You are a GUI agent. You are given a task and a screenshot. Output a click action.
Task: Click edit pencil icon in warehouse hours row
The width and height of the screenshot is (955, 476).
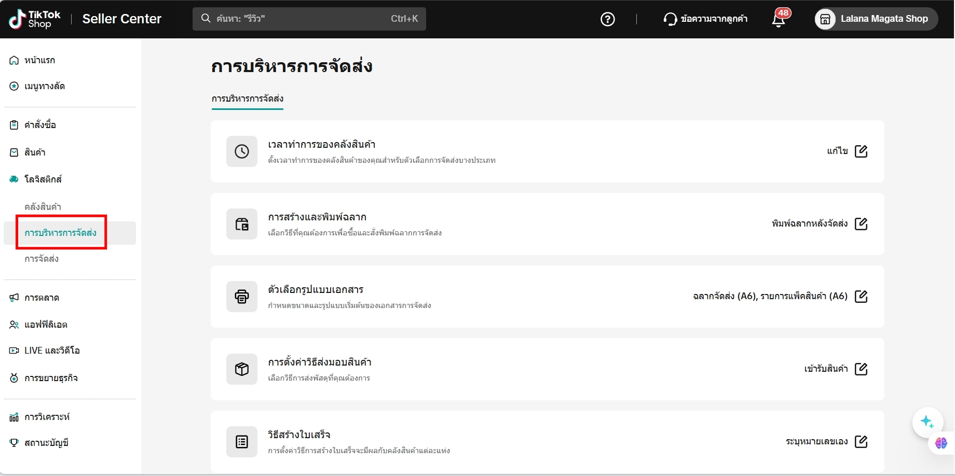[x=861, y=151]
